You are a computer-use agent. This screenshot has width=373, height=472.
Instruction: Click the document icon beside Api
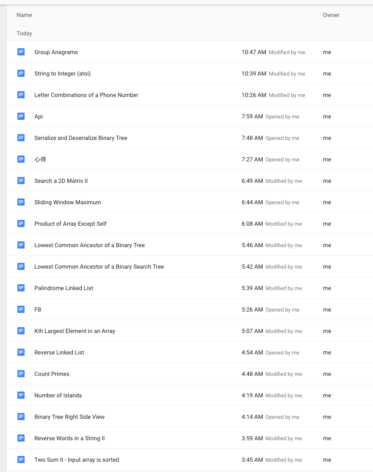21,116
